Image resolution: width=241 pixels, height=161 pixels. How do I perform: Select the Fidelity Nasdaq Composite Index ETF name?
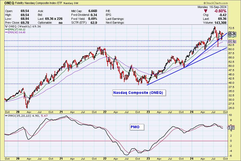(x=39, y=3)
